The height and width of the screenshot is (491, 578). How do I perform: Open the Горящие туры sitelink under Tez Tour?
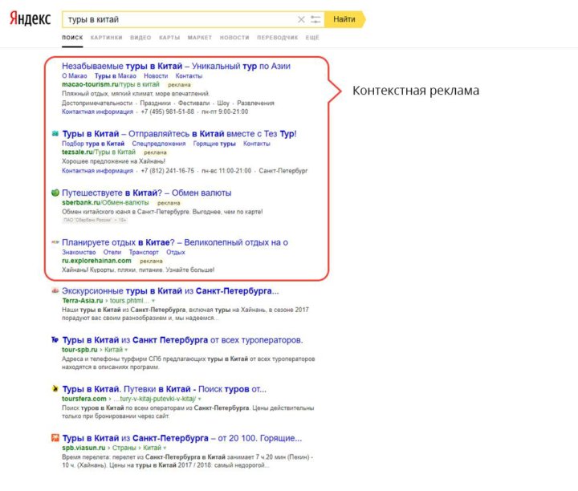[217, 143]
